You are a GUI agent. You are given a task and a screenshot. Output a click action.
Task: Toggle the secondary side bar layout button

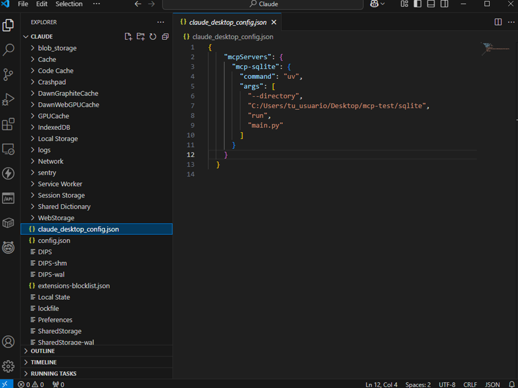coord(445,4)
